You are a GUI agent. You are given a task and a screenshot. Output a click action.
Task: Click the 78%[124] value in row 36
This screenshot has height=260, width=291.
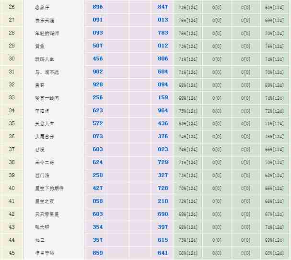pos(275,137)
